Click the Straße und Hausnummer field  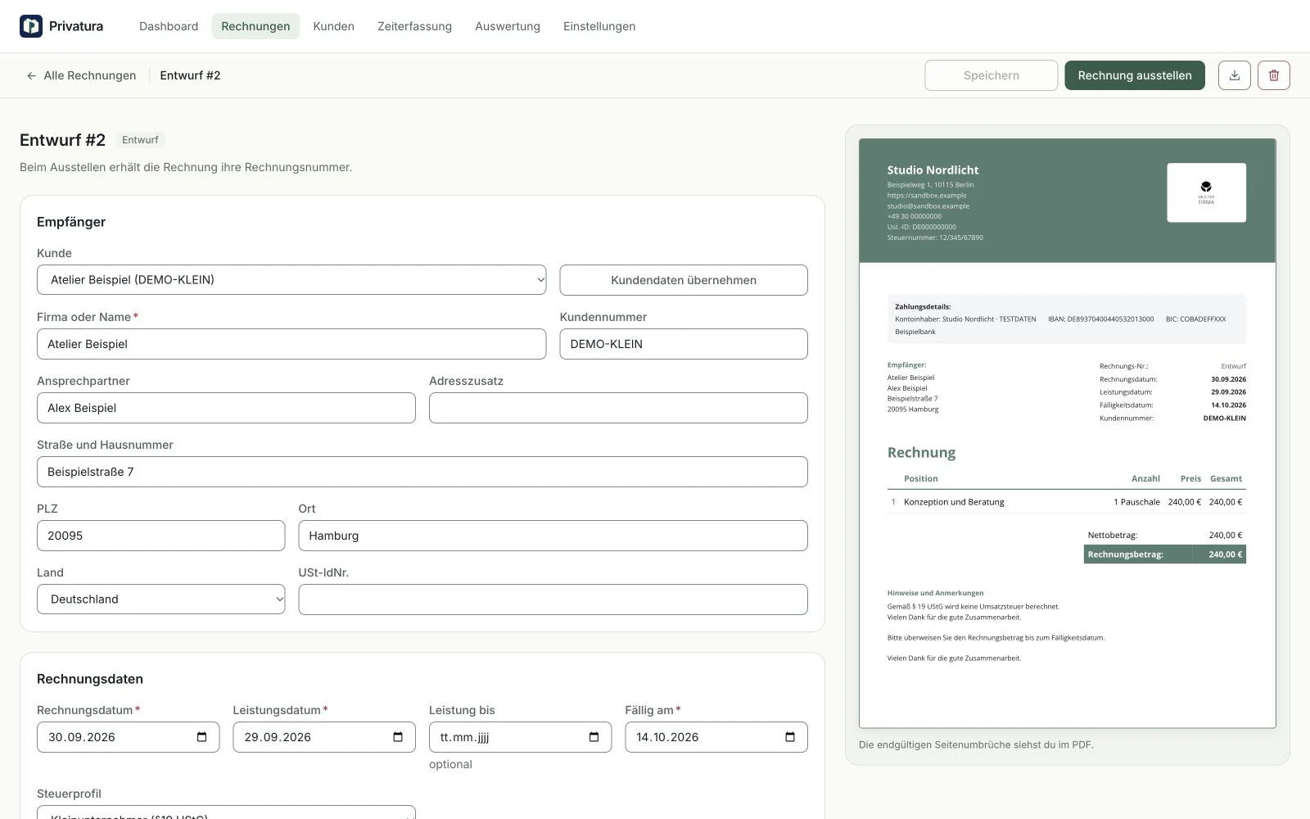pyautogui.click(x=422, y=472)
